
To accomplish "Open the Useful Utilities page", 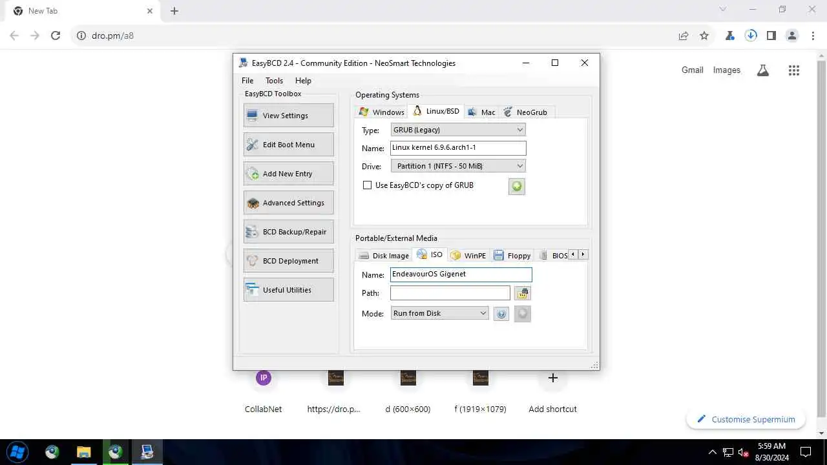I will 289,290.
